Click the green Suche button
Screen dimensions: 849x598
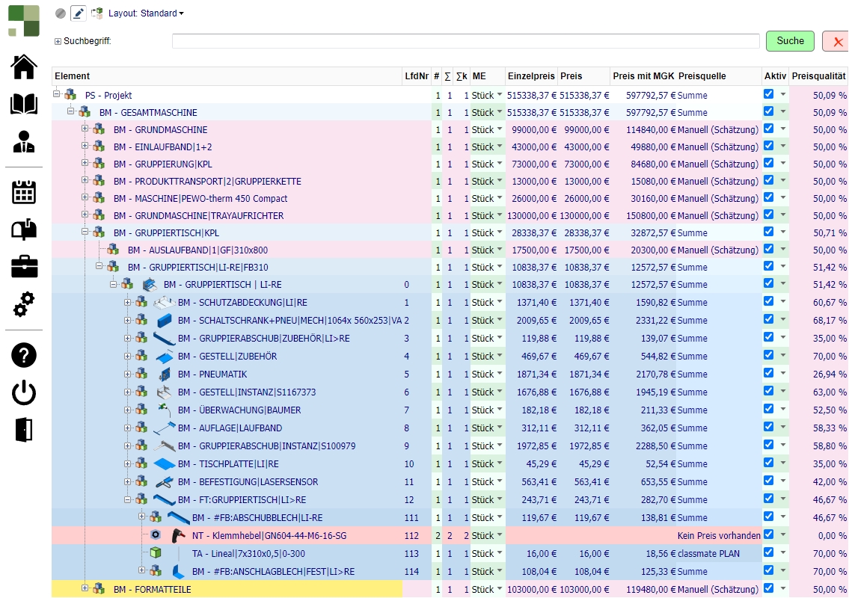click(x=789, y=41)
